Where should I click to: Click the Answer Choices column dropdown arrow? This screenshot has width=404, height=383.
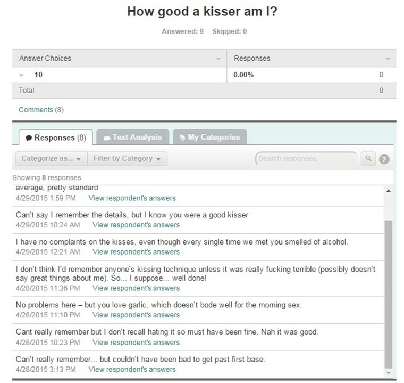[x=218, y=59]
